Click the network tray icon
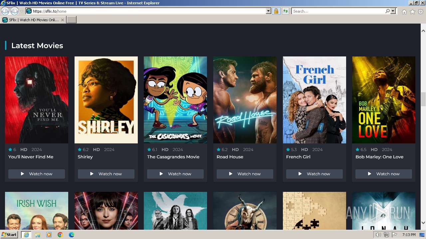426x239 pixels. [x=386, y=235]
